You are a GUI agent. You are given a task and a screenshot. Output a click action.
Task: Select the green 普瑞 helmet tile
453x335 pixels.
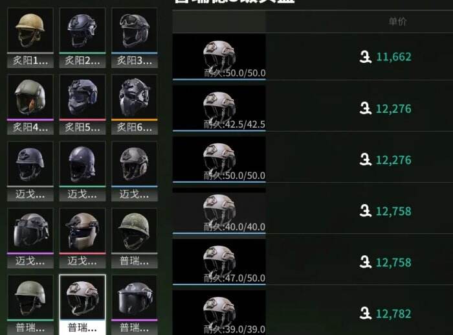click(30, 305)
